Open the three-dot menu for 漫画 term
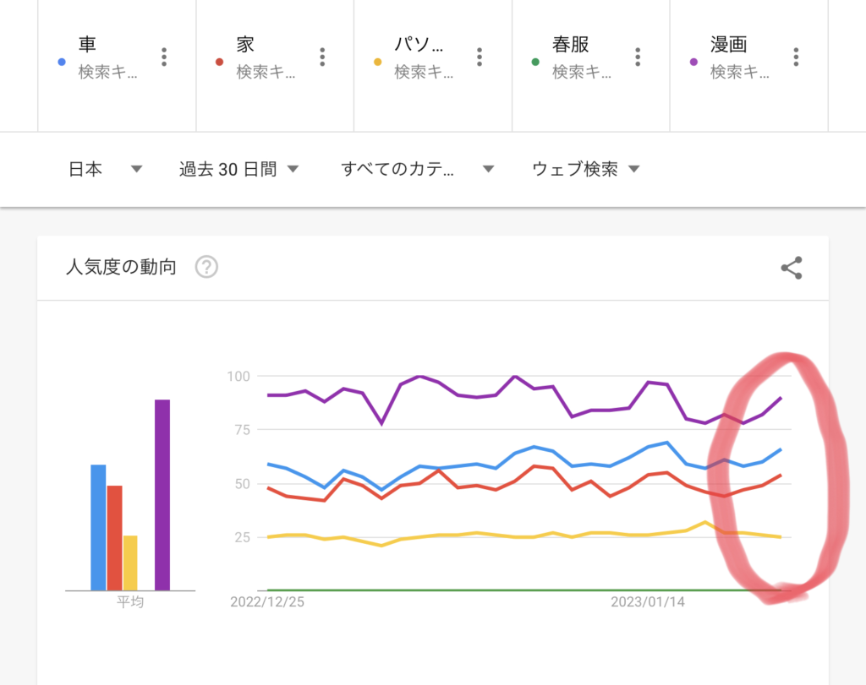Screen dimensions: 866x685 pos(796,57)
